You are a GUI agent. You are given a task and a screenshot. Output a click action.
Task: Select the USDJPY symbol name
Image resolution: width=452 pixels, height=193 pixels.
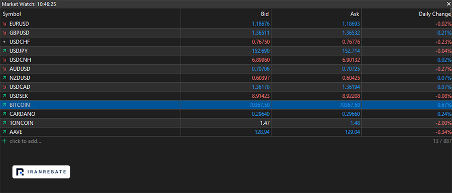pos(19,51)
